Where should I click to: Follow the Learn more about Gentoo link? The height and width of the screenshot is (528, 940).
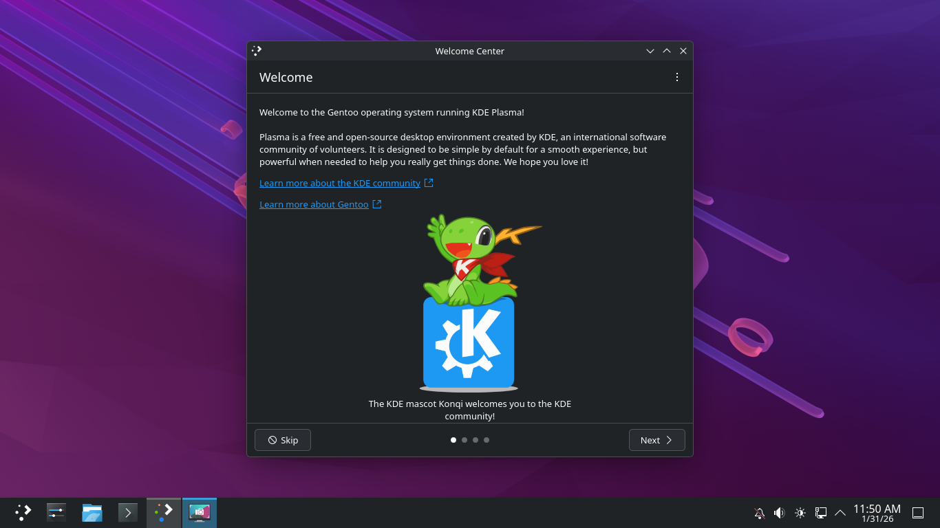click(314, 204)
